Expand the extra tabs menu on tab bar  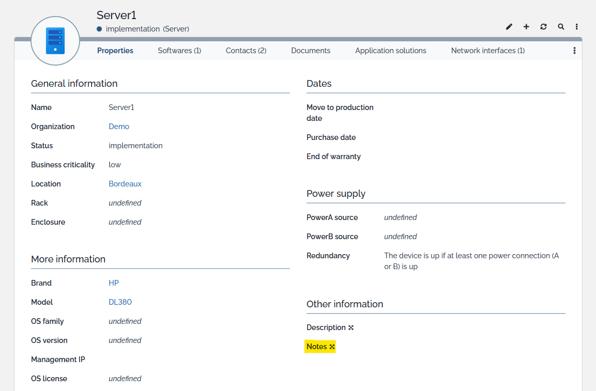(574, 51)
